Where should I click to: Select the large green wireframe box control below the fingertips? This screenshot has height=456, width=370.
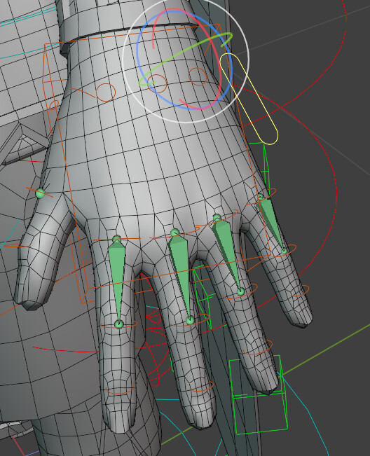click(x=259, y=394)
